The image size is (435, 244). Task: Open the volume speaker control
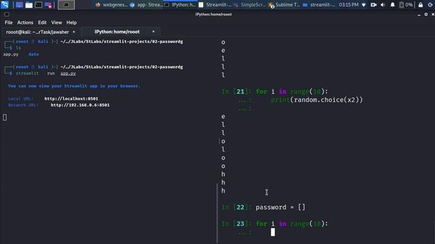pyautogui.click(x=383, y=5)
